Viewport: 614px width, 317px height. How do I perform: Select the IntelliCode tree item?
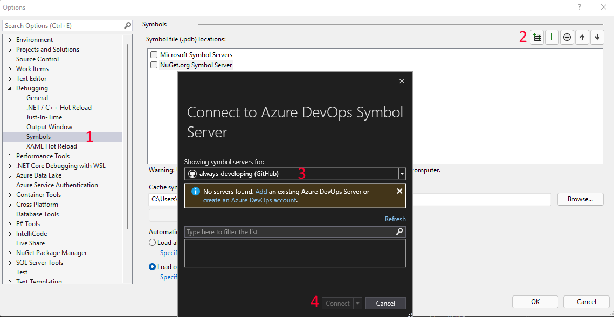click(x=31, y=234)
